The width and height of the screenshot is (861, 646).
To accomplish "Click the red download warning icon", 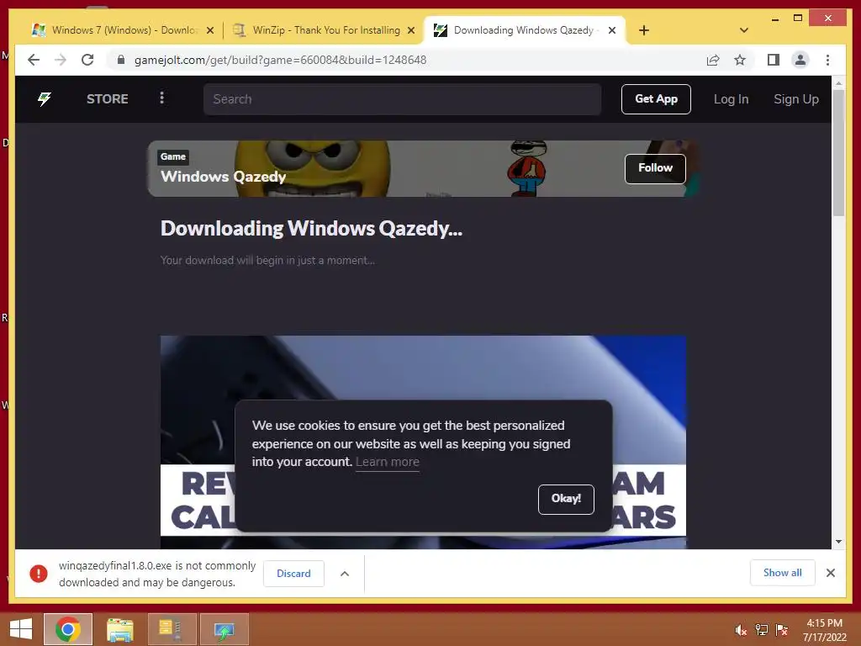I will click(39, 574).
